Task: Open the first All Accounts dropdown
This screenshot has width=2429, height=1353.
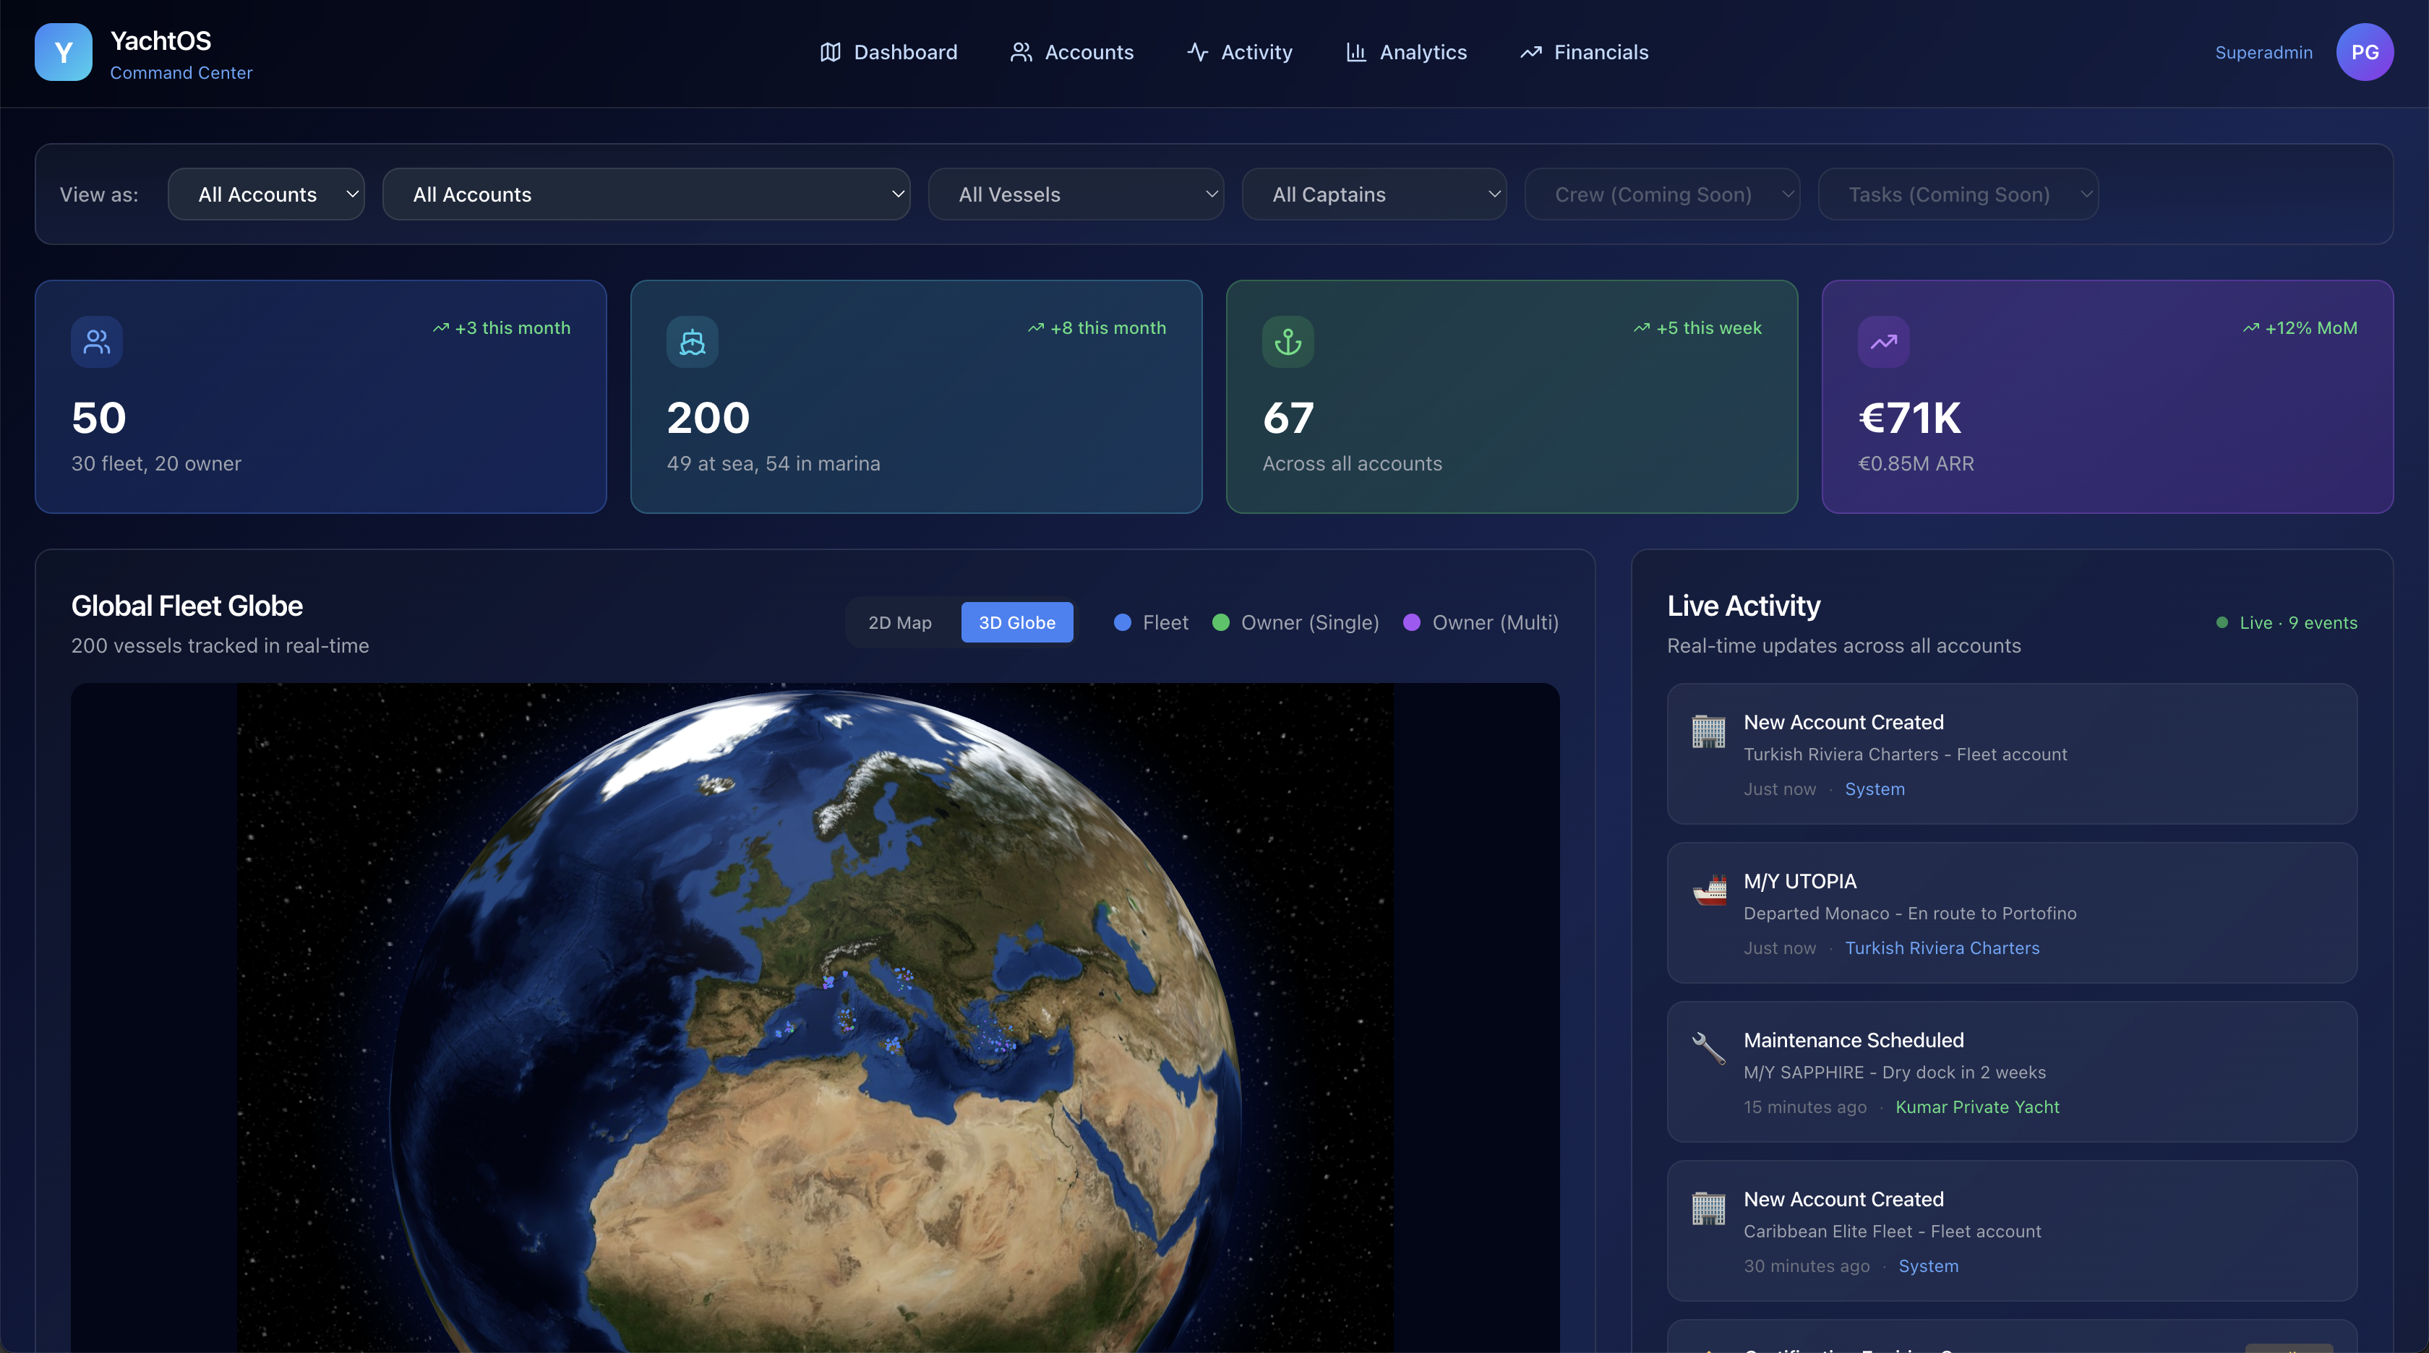Action: (266, 194)
